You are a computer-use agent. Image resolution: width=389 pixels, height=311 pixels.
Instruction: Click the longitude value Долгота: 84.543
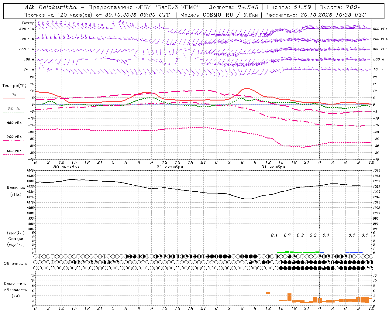click(233, 7)
